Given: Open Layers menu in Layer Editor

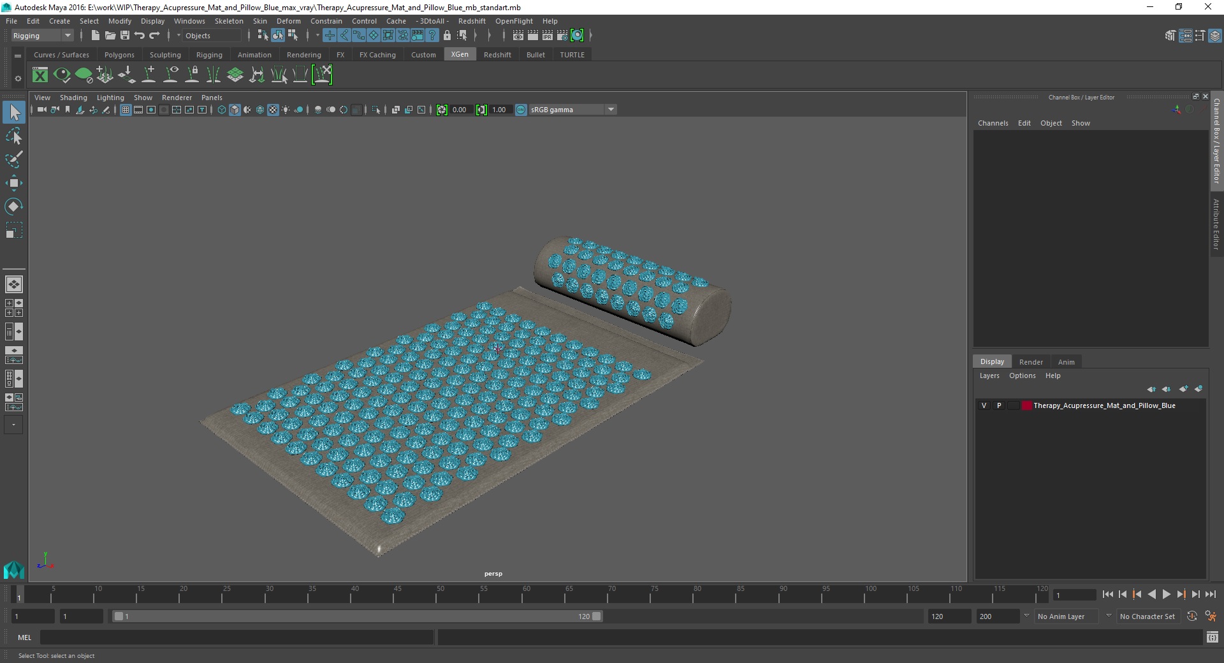Looking at the screenshot, I should point(989,375).
